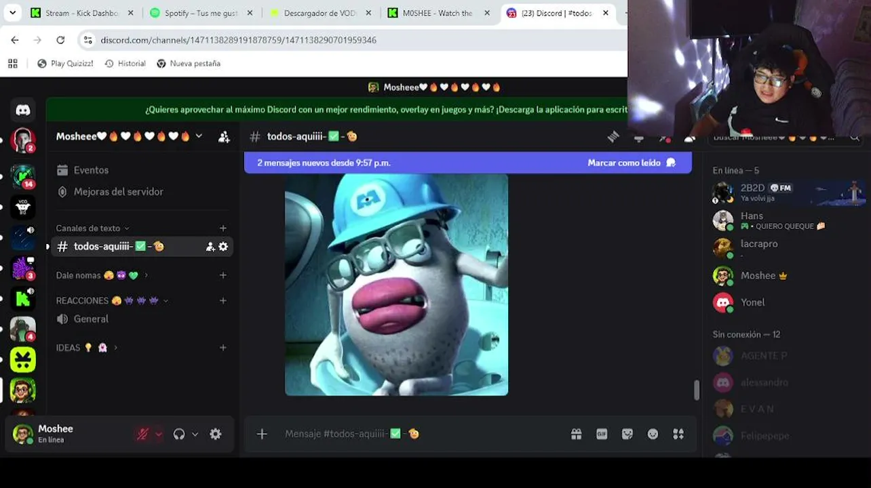Add a channel to REACCIONES category
Image resolution: width=871 pixels, height=488 pixels.
223,300
